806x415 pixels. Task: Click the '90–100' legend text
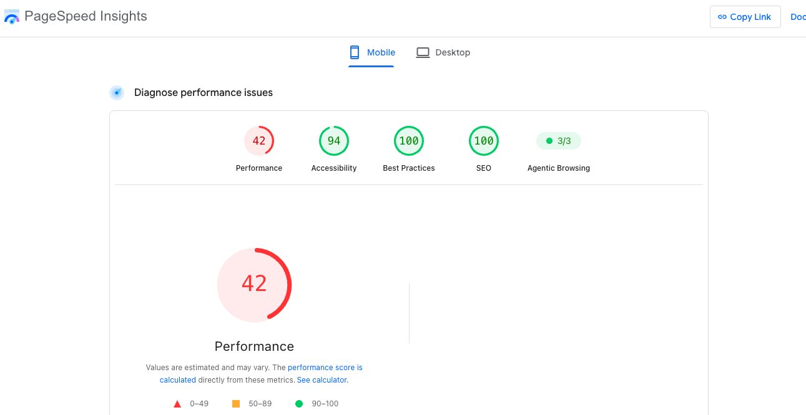[x=325, y=404]
